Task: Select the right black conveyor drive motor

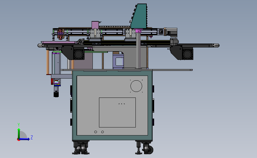Action: 188,54
